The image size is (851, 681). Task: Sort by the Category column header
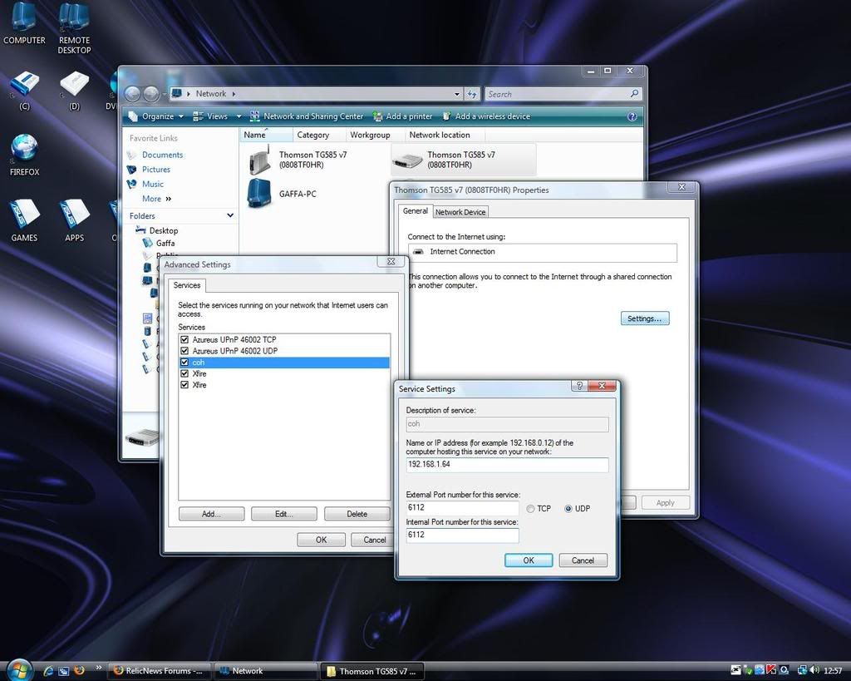(319, 135)
